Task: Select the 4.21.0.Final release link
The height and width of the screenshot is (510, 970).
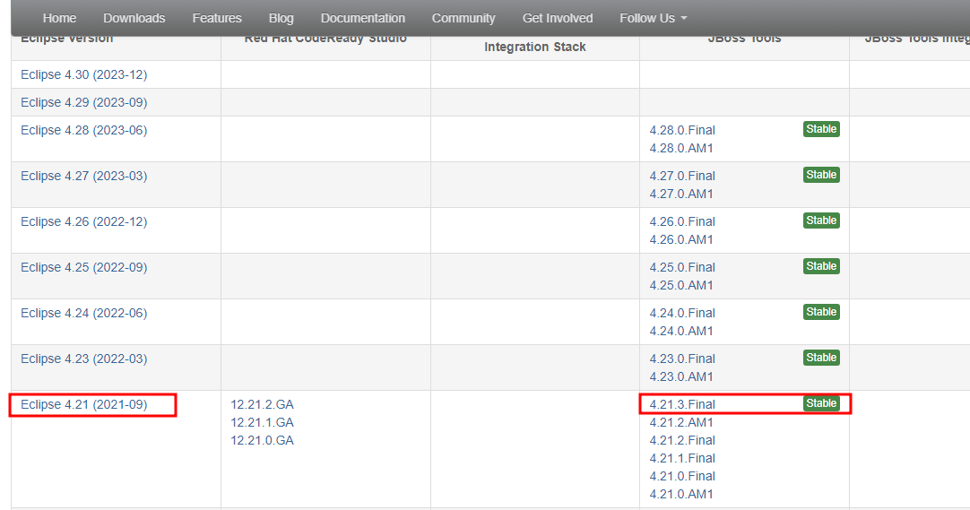Action: (x=682, y=477)
